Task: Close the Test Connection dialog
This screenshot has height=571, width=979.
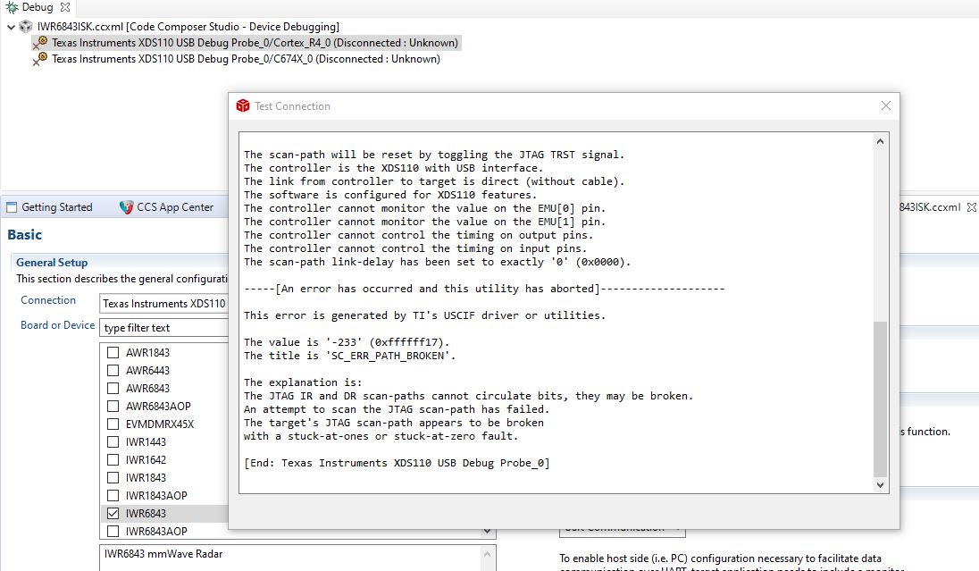Action: pyautogui.click(x=885, y=105)
